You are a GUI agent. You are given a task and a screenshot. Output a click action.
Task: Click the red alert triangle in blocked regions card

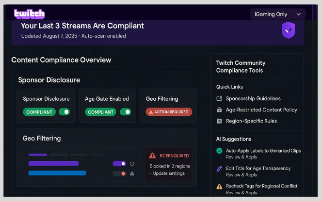pos(152,155)
